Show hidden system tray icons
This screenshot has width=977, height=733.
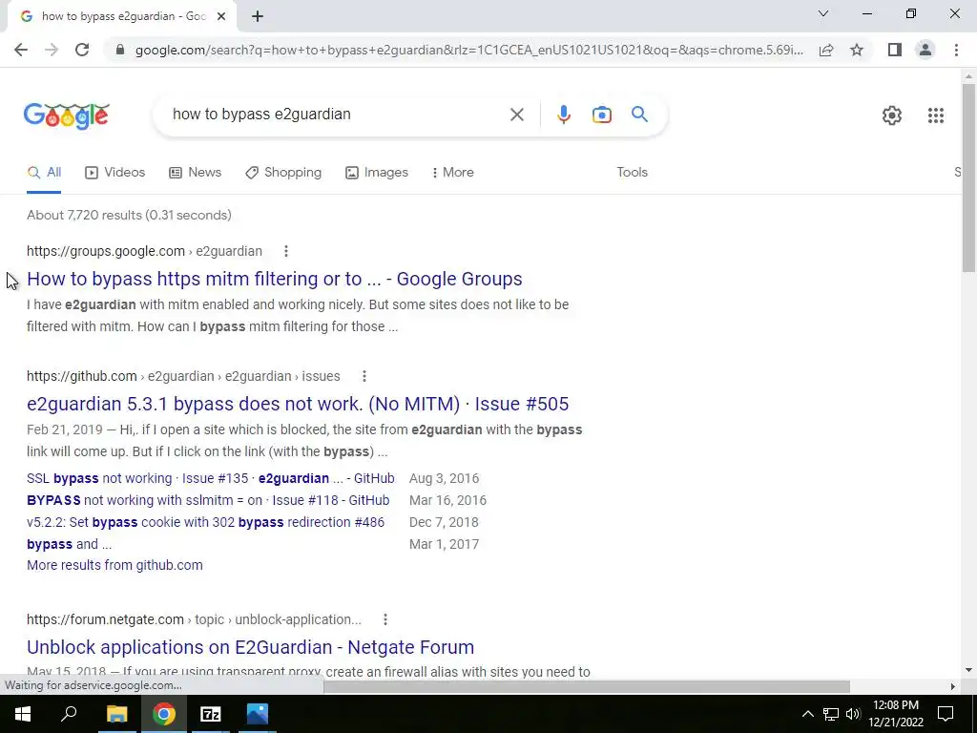pos(807,714)
